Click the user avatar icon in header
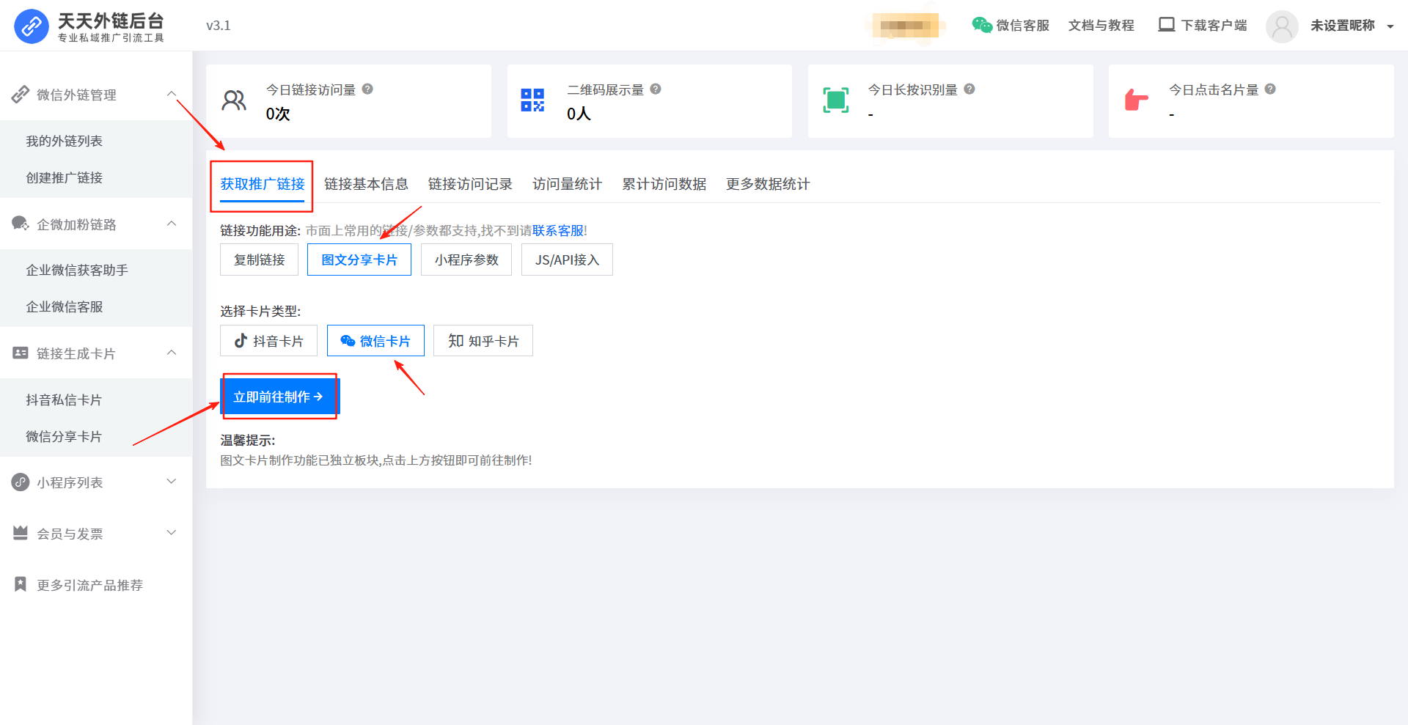The height and width of the screenshot is (725, 1408). point(1281,26)
